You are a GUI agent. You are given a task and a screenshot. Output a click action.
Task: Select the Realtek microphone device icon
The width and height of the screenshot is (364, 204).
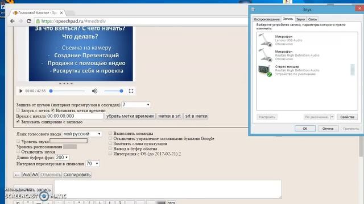click(x=266, y=55)
